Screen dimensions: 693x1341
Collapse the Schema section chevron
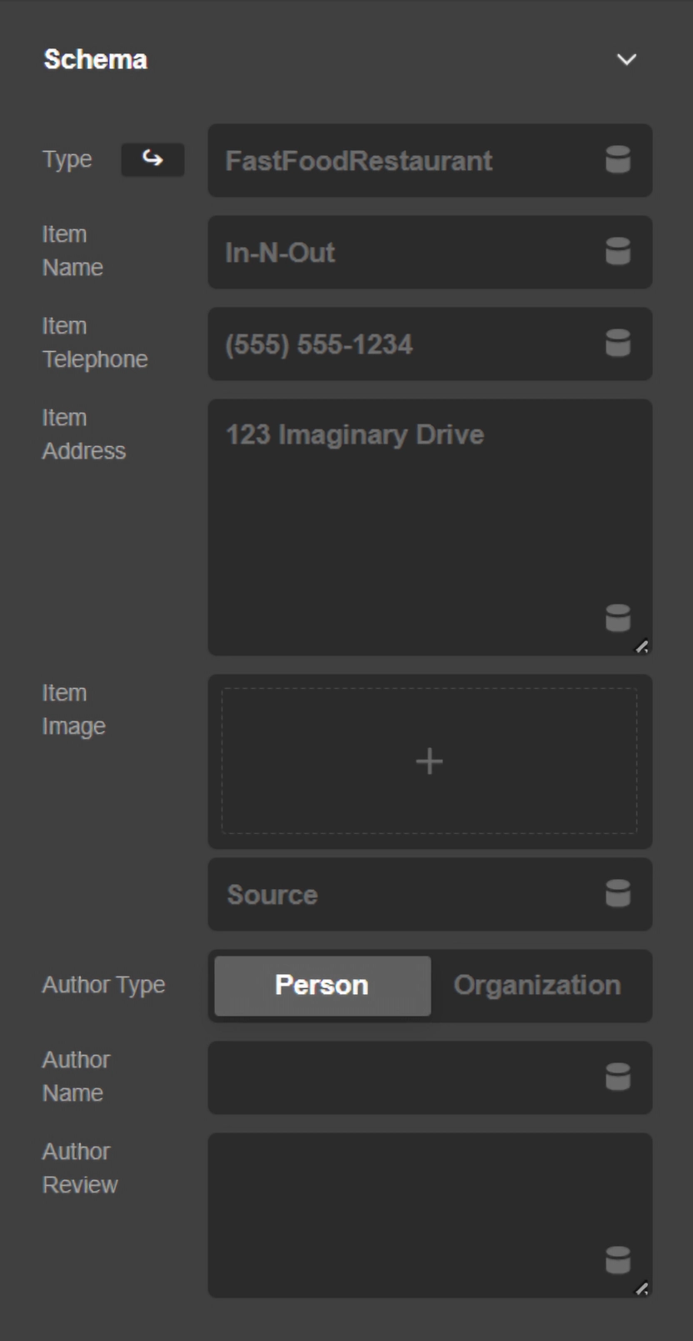(x=626, y=60)
